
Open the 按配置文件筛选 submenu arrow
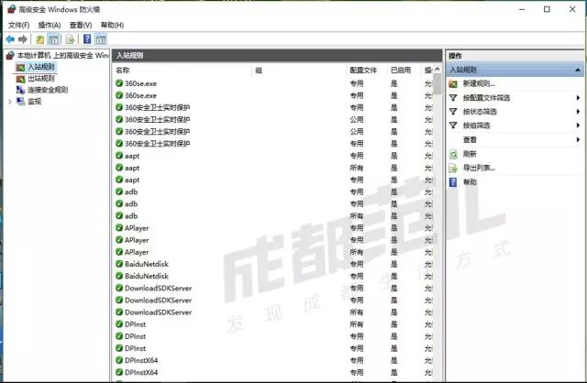578,98
